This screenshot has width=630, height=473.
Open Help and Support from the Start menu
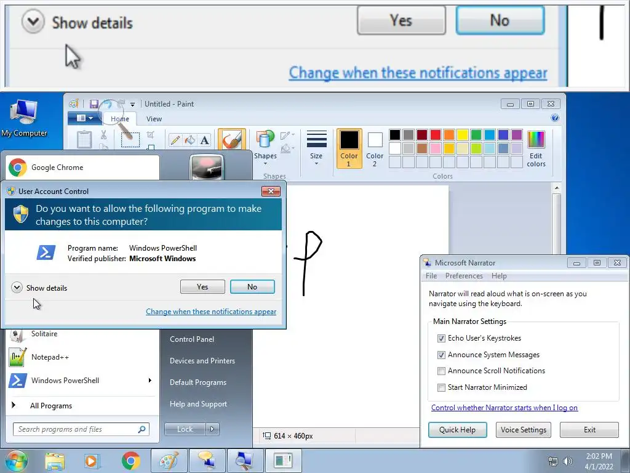pos(199,404)
